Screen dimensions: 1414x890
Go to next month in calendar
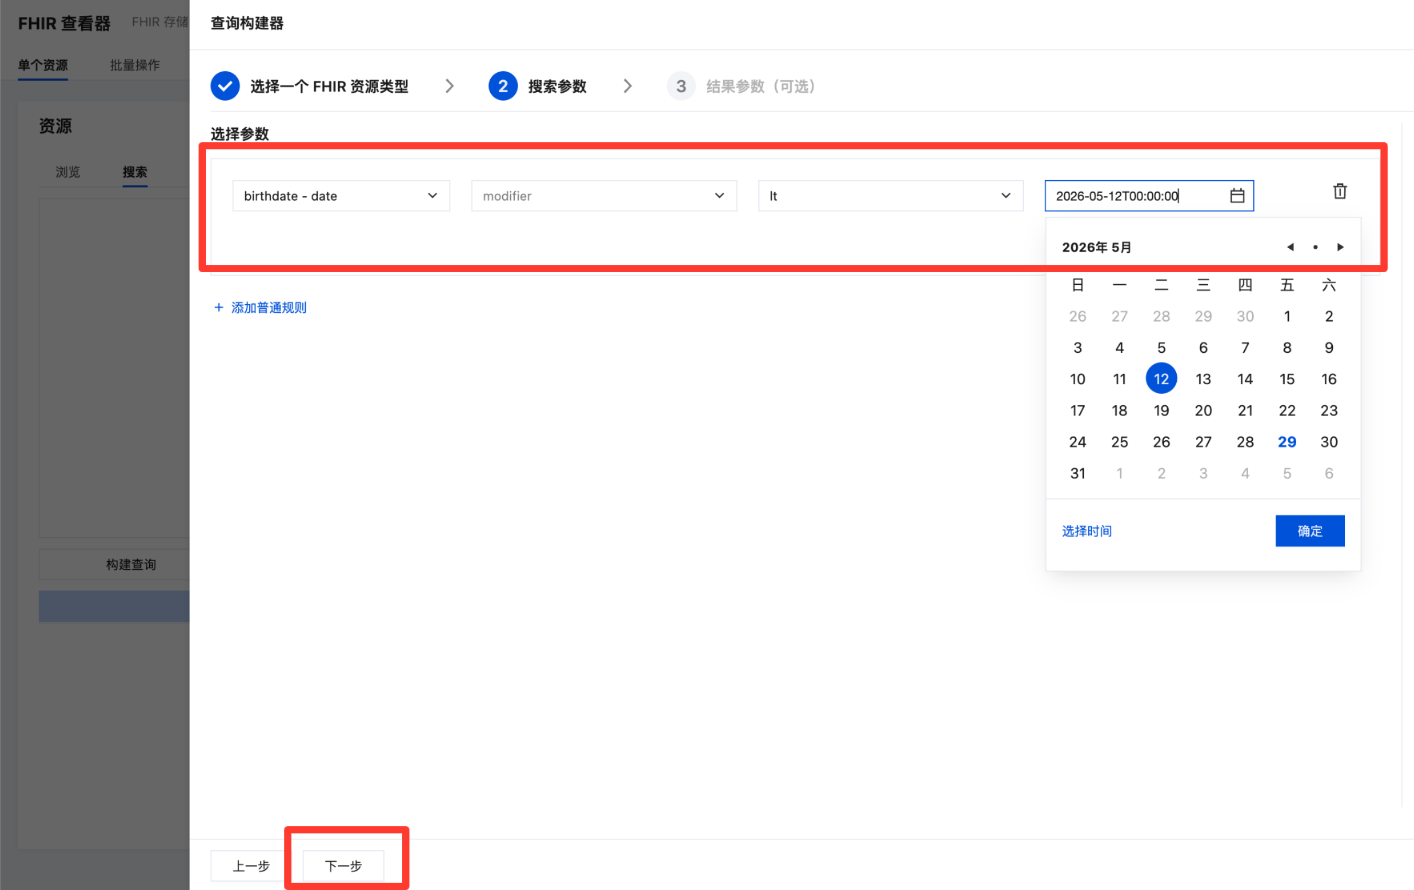tap(1340, 247)
